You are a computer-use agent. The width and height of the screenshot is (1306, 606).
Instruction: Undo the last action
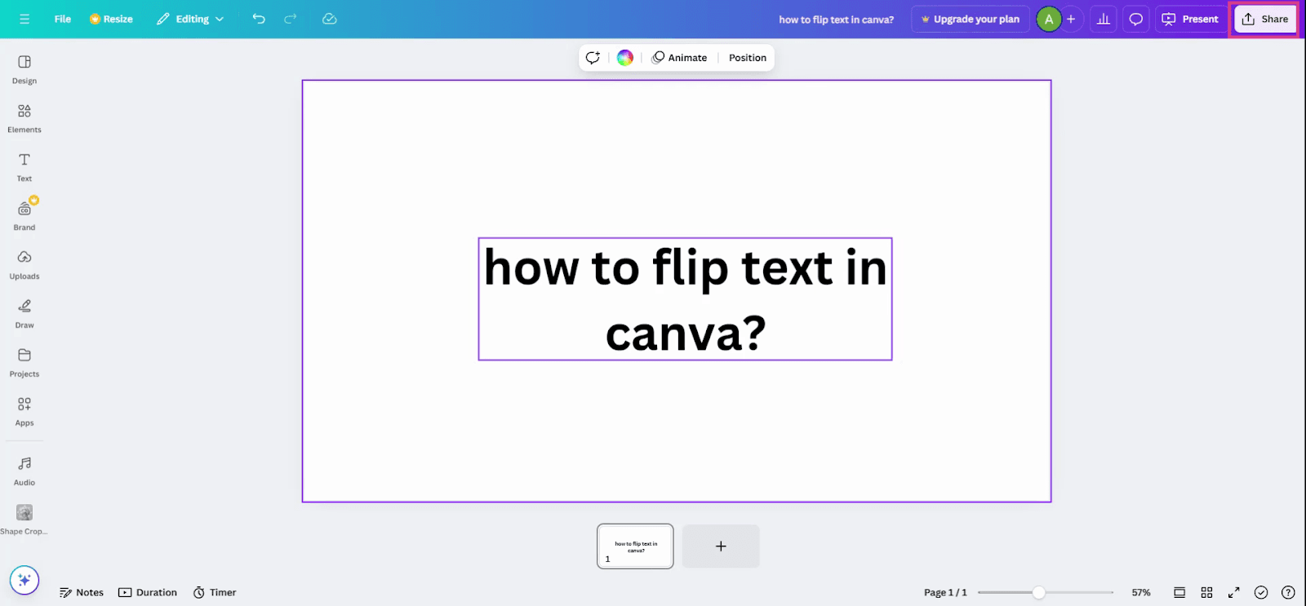259,19
